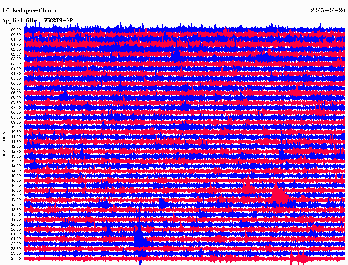This screenshot has width=348, height=265.
Task: Select the 13:00 time row label
Action: [x=16, y=157]
